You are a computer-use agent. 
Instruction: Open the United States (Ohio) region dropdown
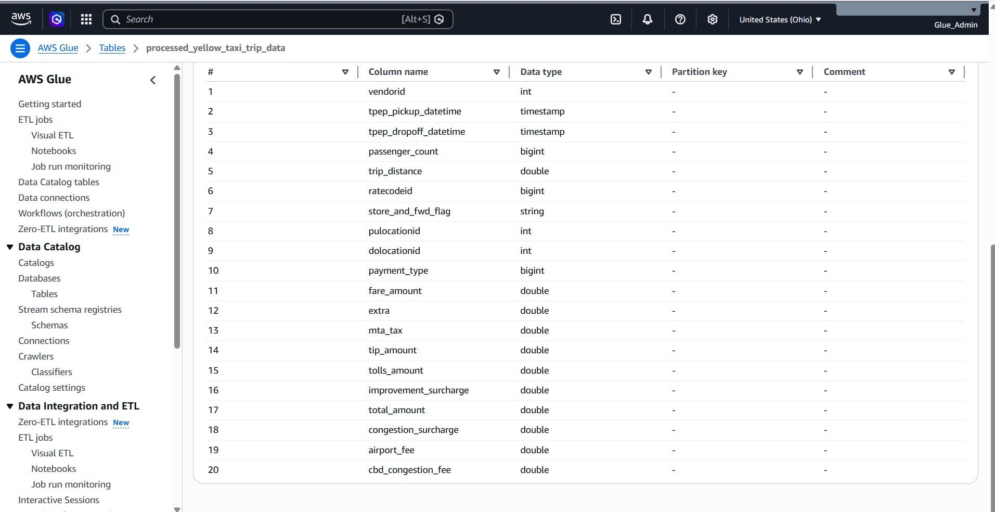780,19
